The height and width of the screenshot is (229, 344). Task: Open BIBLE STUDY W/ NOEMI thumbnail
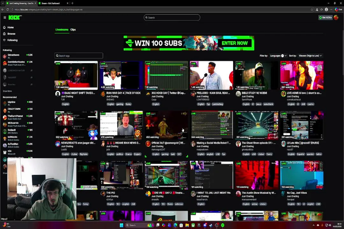pyautogui.click(x=257, y=75)
